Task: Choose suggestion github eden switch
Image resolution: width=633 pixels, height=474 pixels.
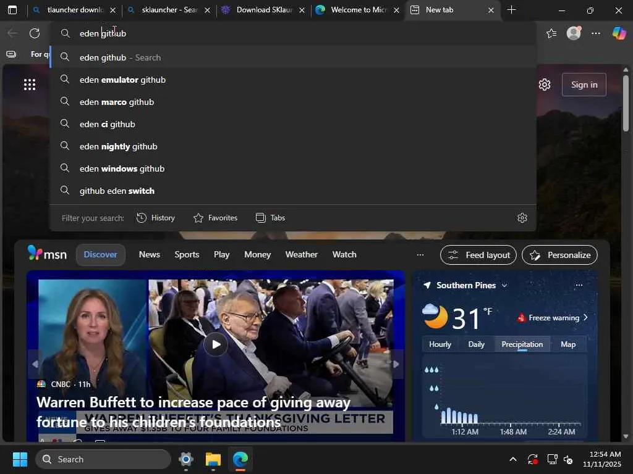Action: (x=293, y=191)
